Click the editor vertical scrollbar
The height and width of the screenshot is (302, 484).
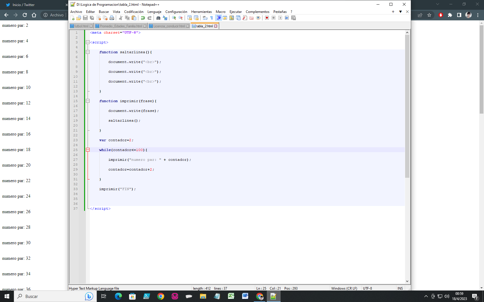(x=407, y=106)
